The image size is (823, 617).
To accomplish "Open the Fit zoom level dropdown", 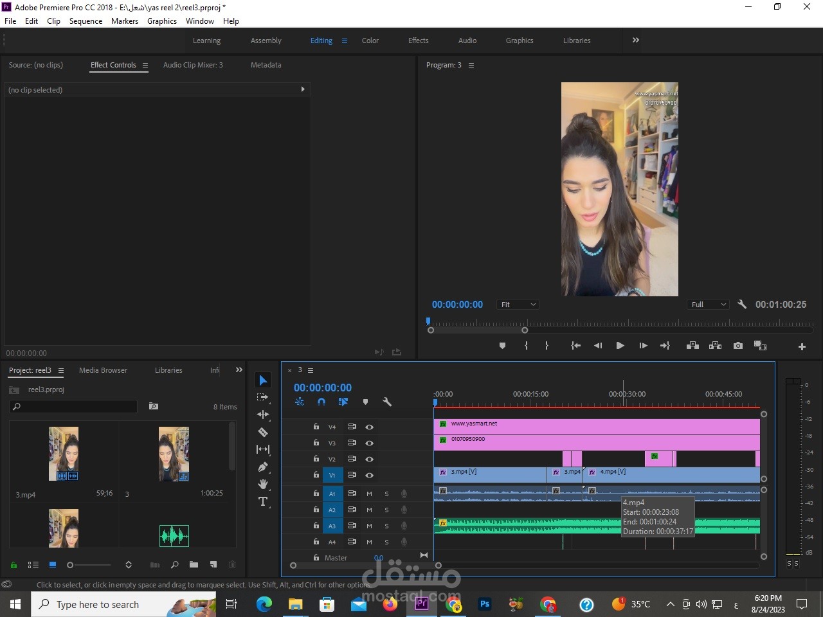I will coord(518,305).
